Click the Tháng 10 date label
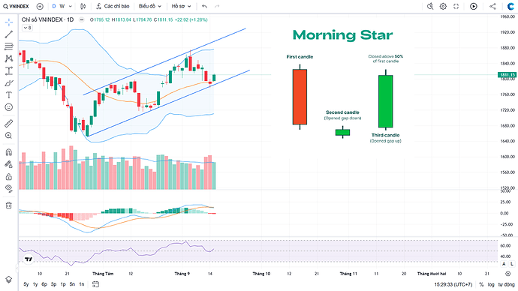The height and width of the screenshot is (291, 518). [x=261, y=274]
